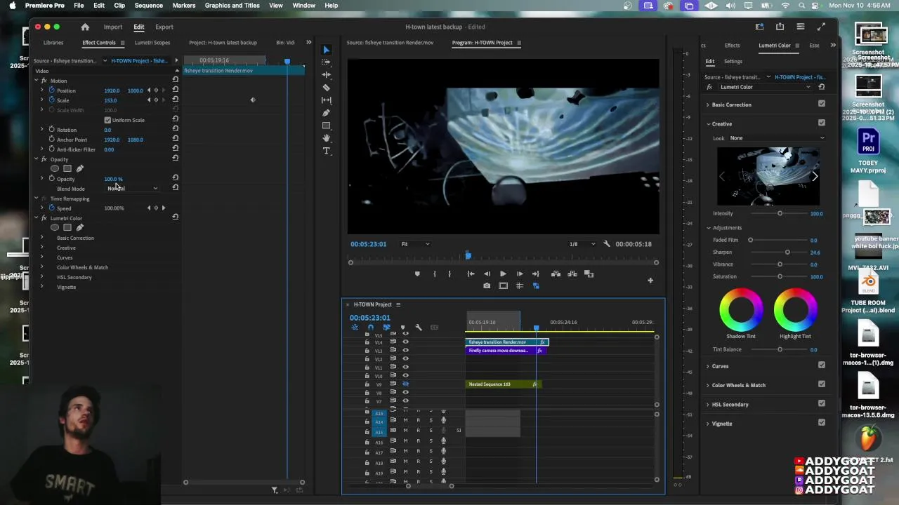Viewport: 899px width, 505px height.
Task: Open button editor plus icon
Action: pyautogui.click(x=650, y=281)
